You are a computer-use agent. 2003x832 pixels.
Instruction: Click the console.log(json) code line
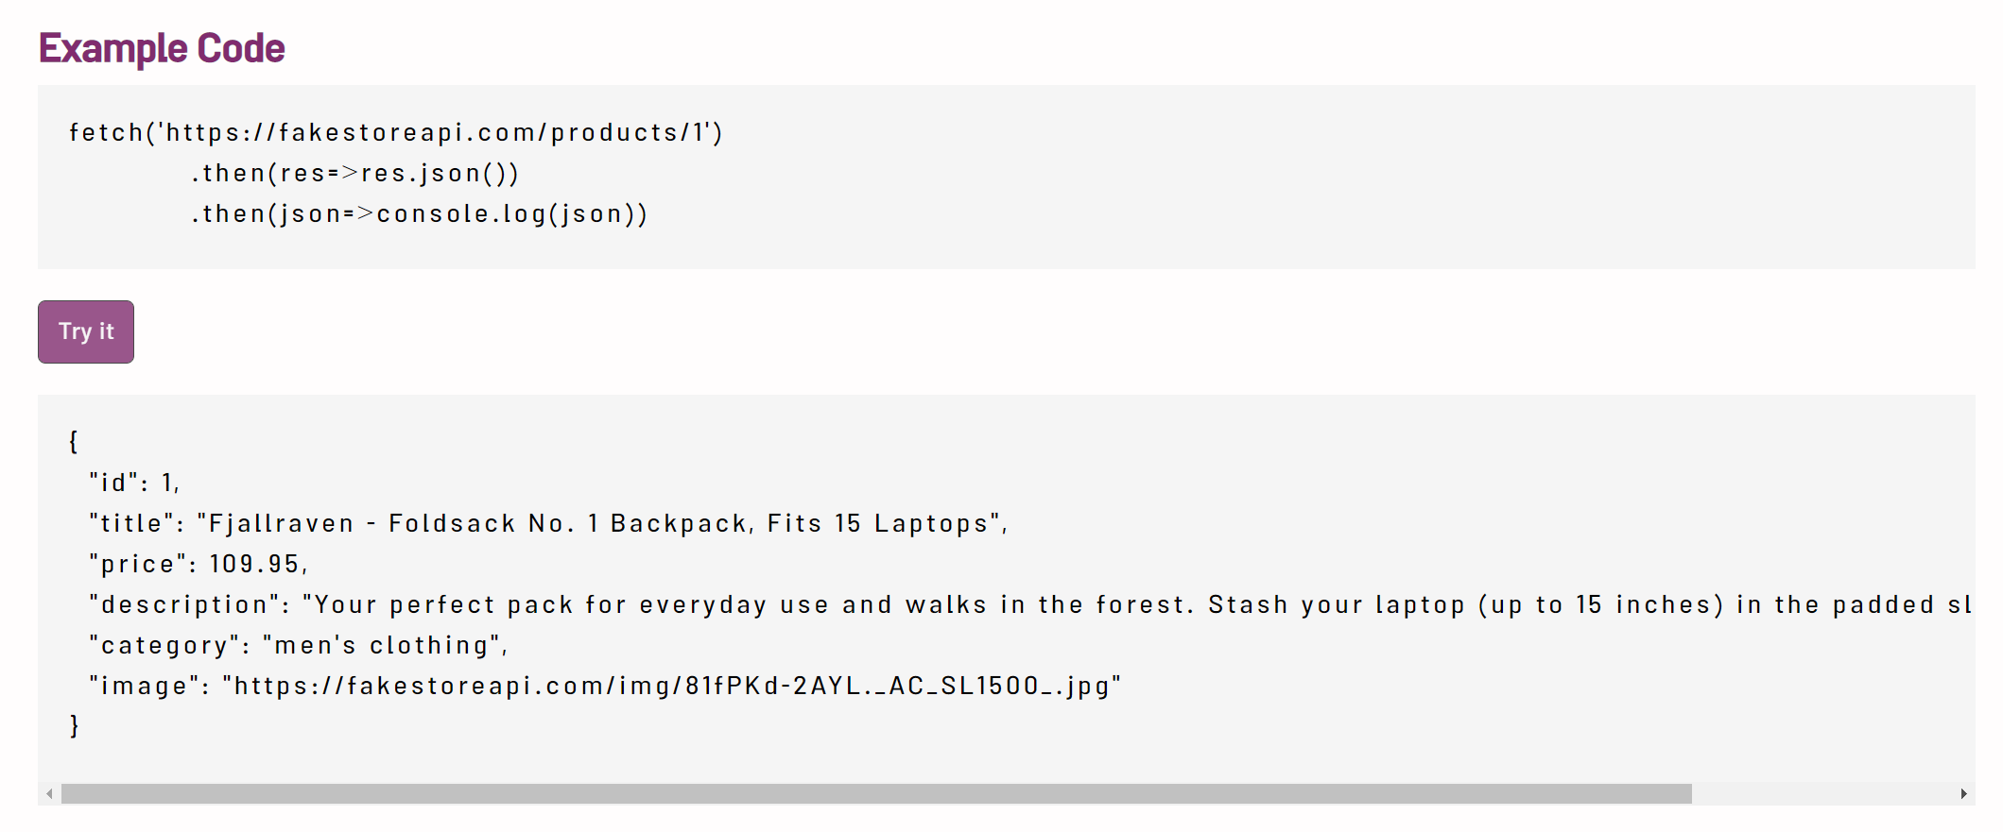(419, 214)
